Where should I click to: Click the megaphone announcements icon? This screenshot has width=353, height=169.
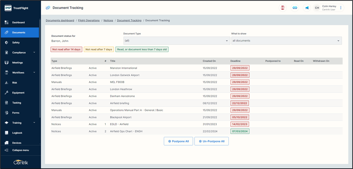pyautogui.click(x=307, y=8)
